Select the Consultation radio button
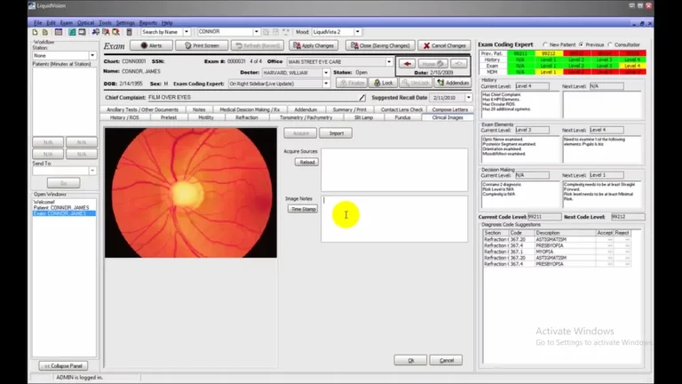The height and width of the screenshot is (384, 682). click(x=610, y=44)
